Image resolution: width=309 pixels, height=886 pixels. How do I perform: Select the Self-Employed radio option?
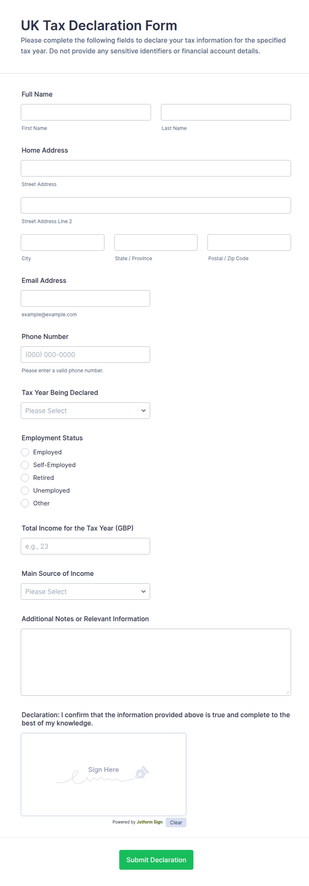(x=25, y=465)
